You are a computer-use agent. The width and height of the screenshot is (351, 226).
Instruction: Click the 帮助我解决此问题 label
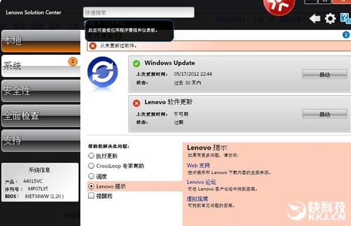[109, 147]
